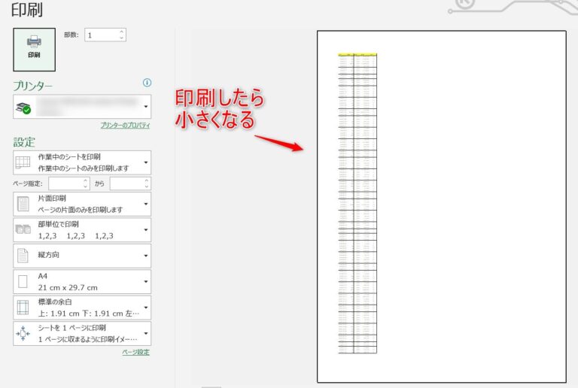Click the 部数 copies input field
Image resolution: width=578 pixels, height=388 pixels.
[102, 35]
